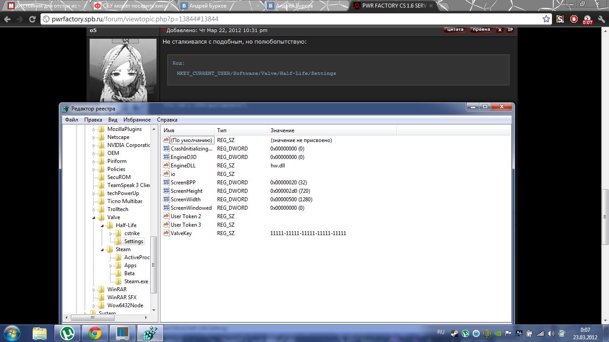Screen dimensions: 609x342
Task: Open the Файл menu
Action: 71,120
